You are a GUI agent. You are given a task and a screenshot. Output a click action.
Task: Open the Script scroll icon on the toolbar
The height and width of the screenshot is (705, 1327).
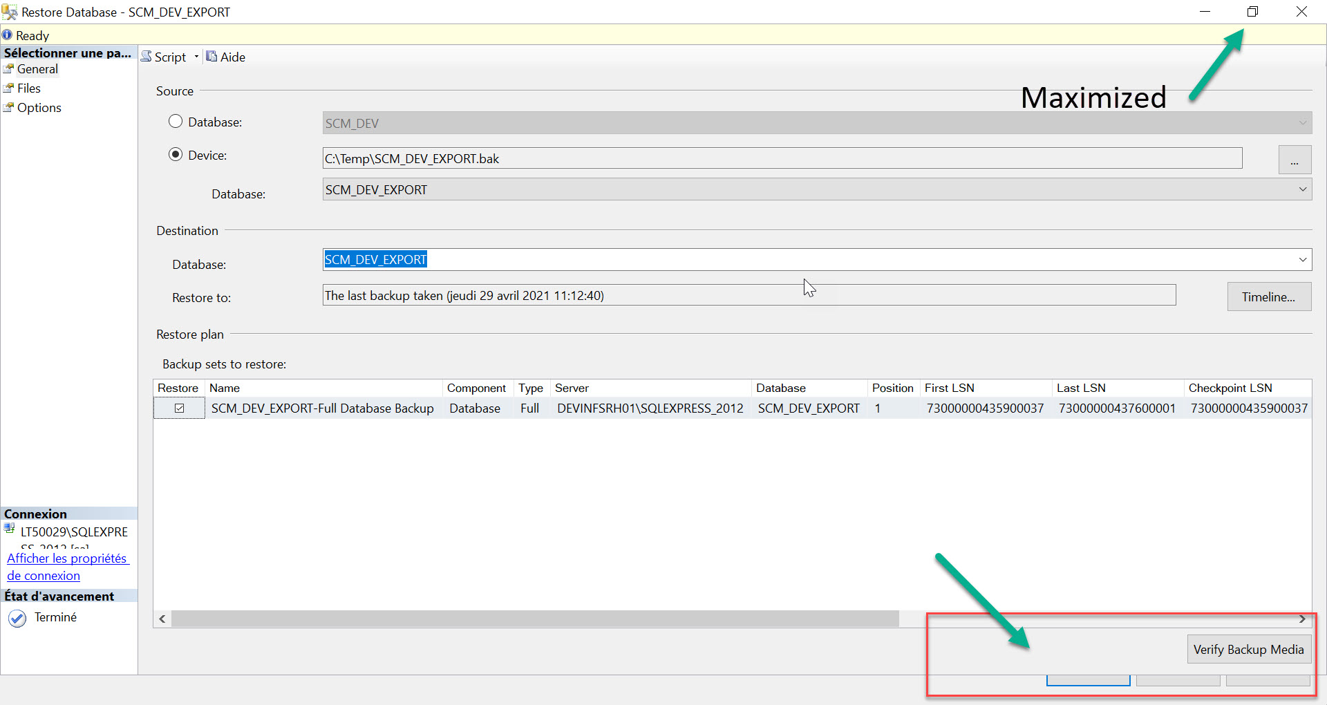click(x=145, y=57)
